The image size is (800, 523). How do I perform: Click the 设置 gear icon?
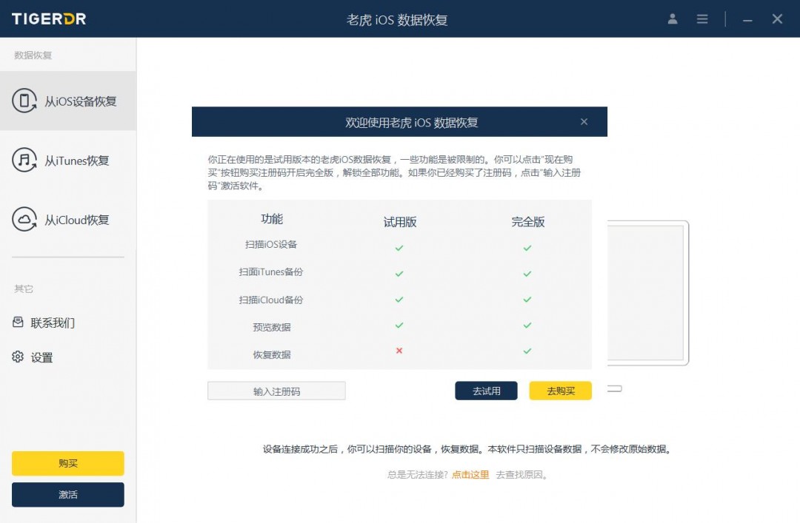[18, 357]
